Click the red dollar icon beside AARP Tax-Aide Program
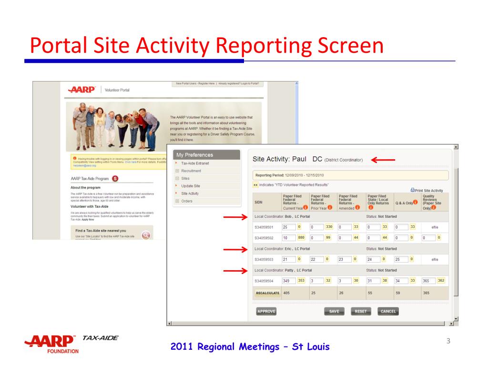 point(115,178)
